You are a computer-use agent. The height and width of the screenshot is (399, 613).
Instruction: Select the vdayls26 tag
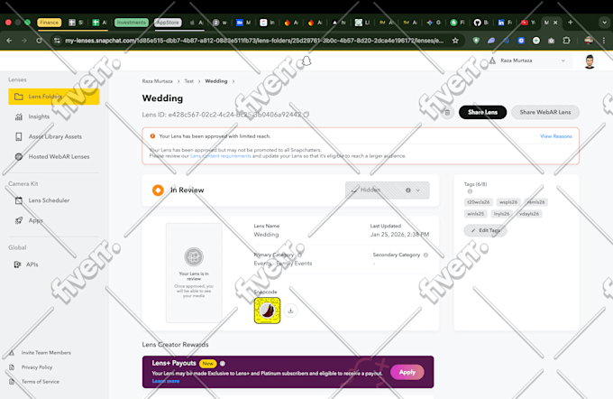coord(529,214)
